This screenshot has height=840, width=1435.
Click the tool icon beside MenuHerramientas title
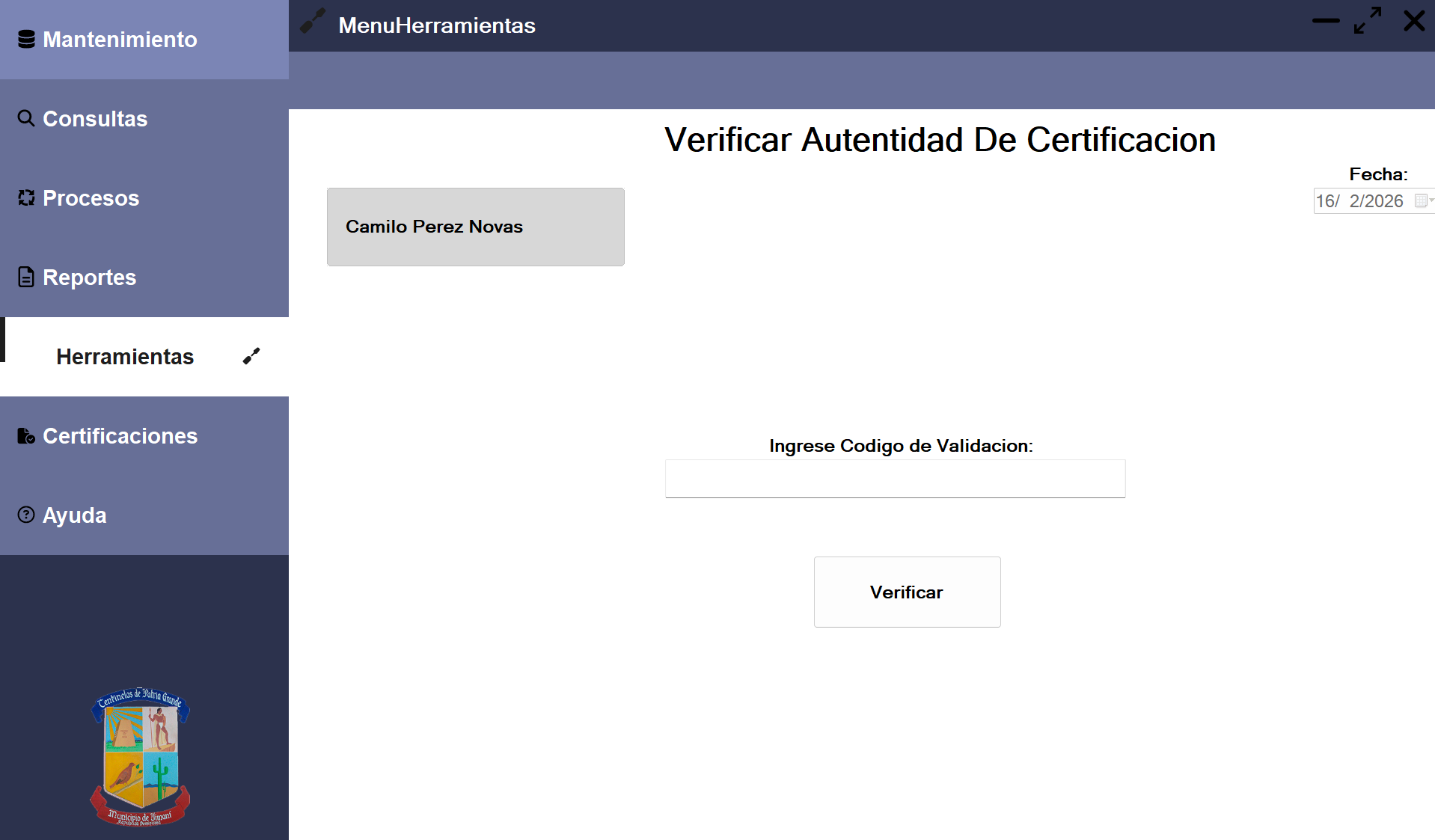coord(313,21)
